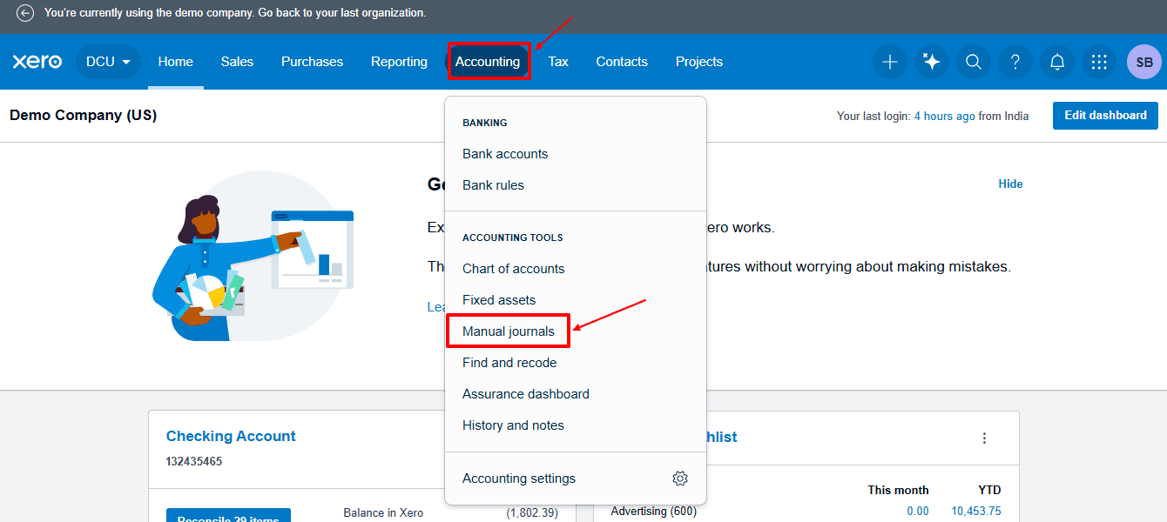
Task: Hide the getting started section
Action: click(x=1009, y=184)
